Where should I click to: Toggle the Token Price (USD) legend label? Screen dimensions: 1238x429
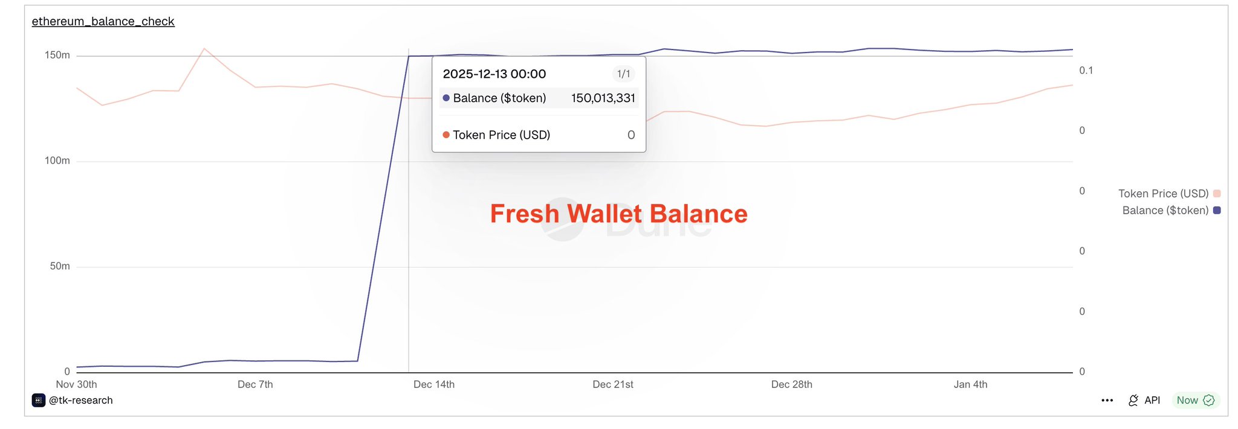(x=1163, y=194)
